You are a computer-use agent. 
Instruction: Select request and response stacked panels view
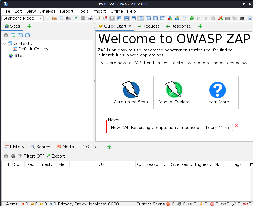(x=162, y=18)
